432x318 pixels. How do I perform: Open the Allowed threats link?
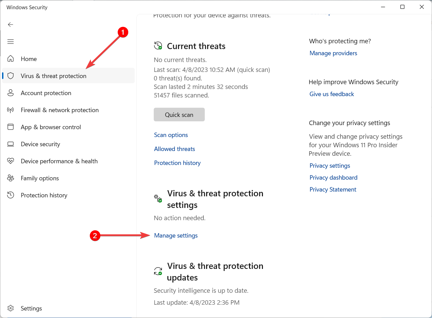(175, 149)
